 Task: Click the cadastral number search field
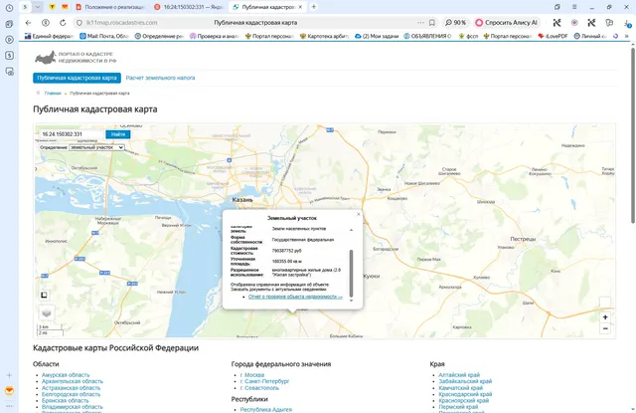pyautogui.click(x=72, y=134)
